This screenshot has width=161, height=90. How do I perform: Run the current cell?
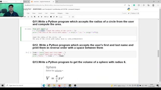(x=47, y=17)
